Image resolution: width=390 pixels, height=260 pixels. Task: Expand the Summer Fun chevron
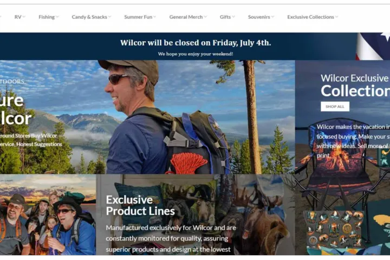(x=155, y=17)
